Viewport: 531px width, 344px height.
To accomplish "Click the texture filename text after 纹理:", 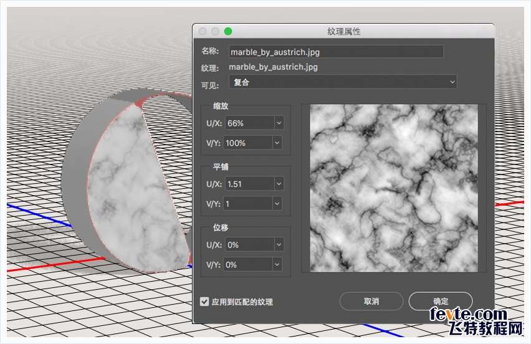I will pos(273,67).
